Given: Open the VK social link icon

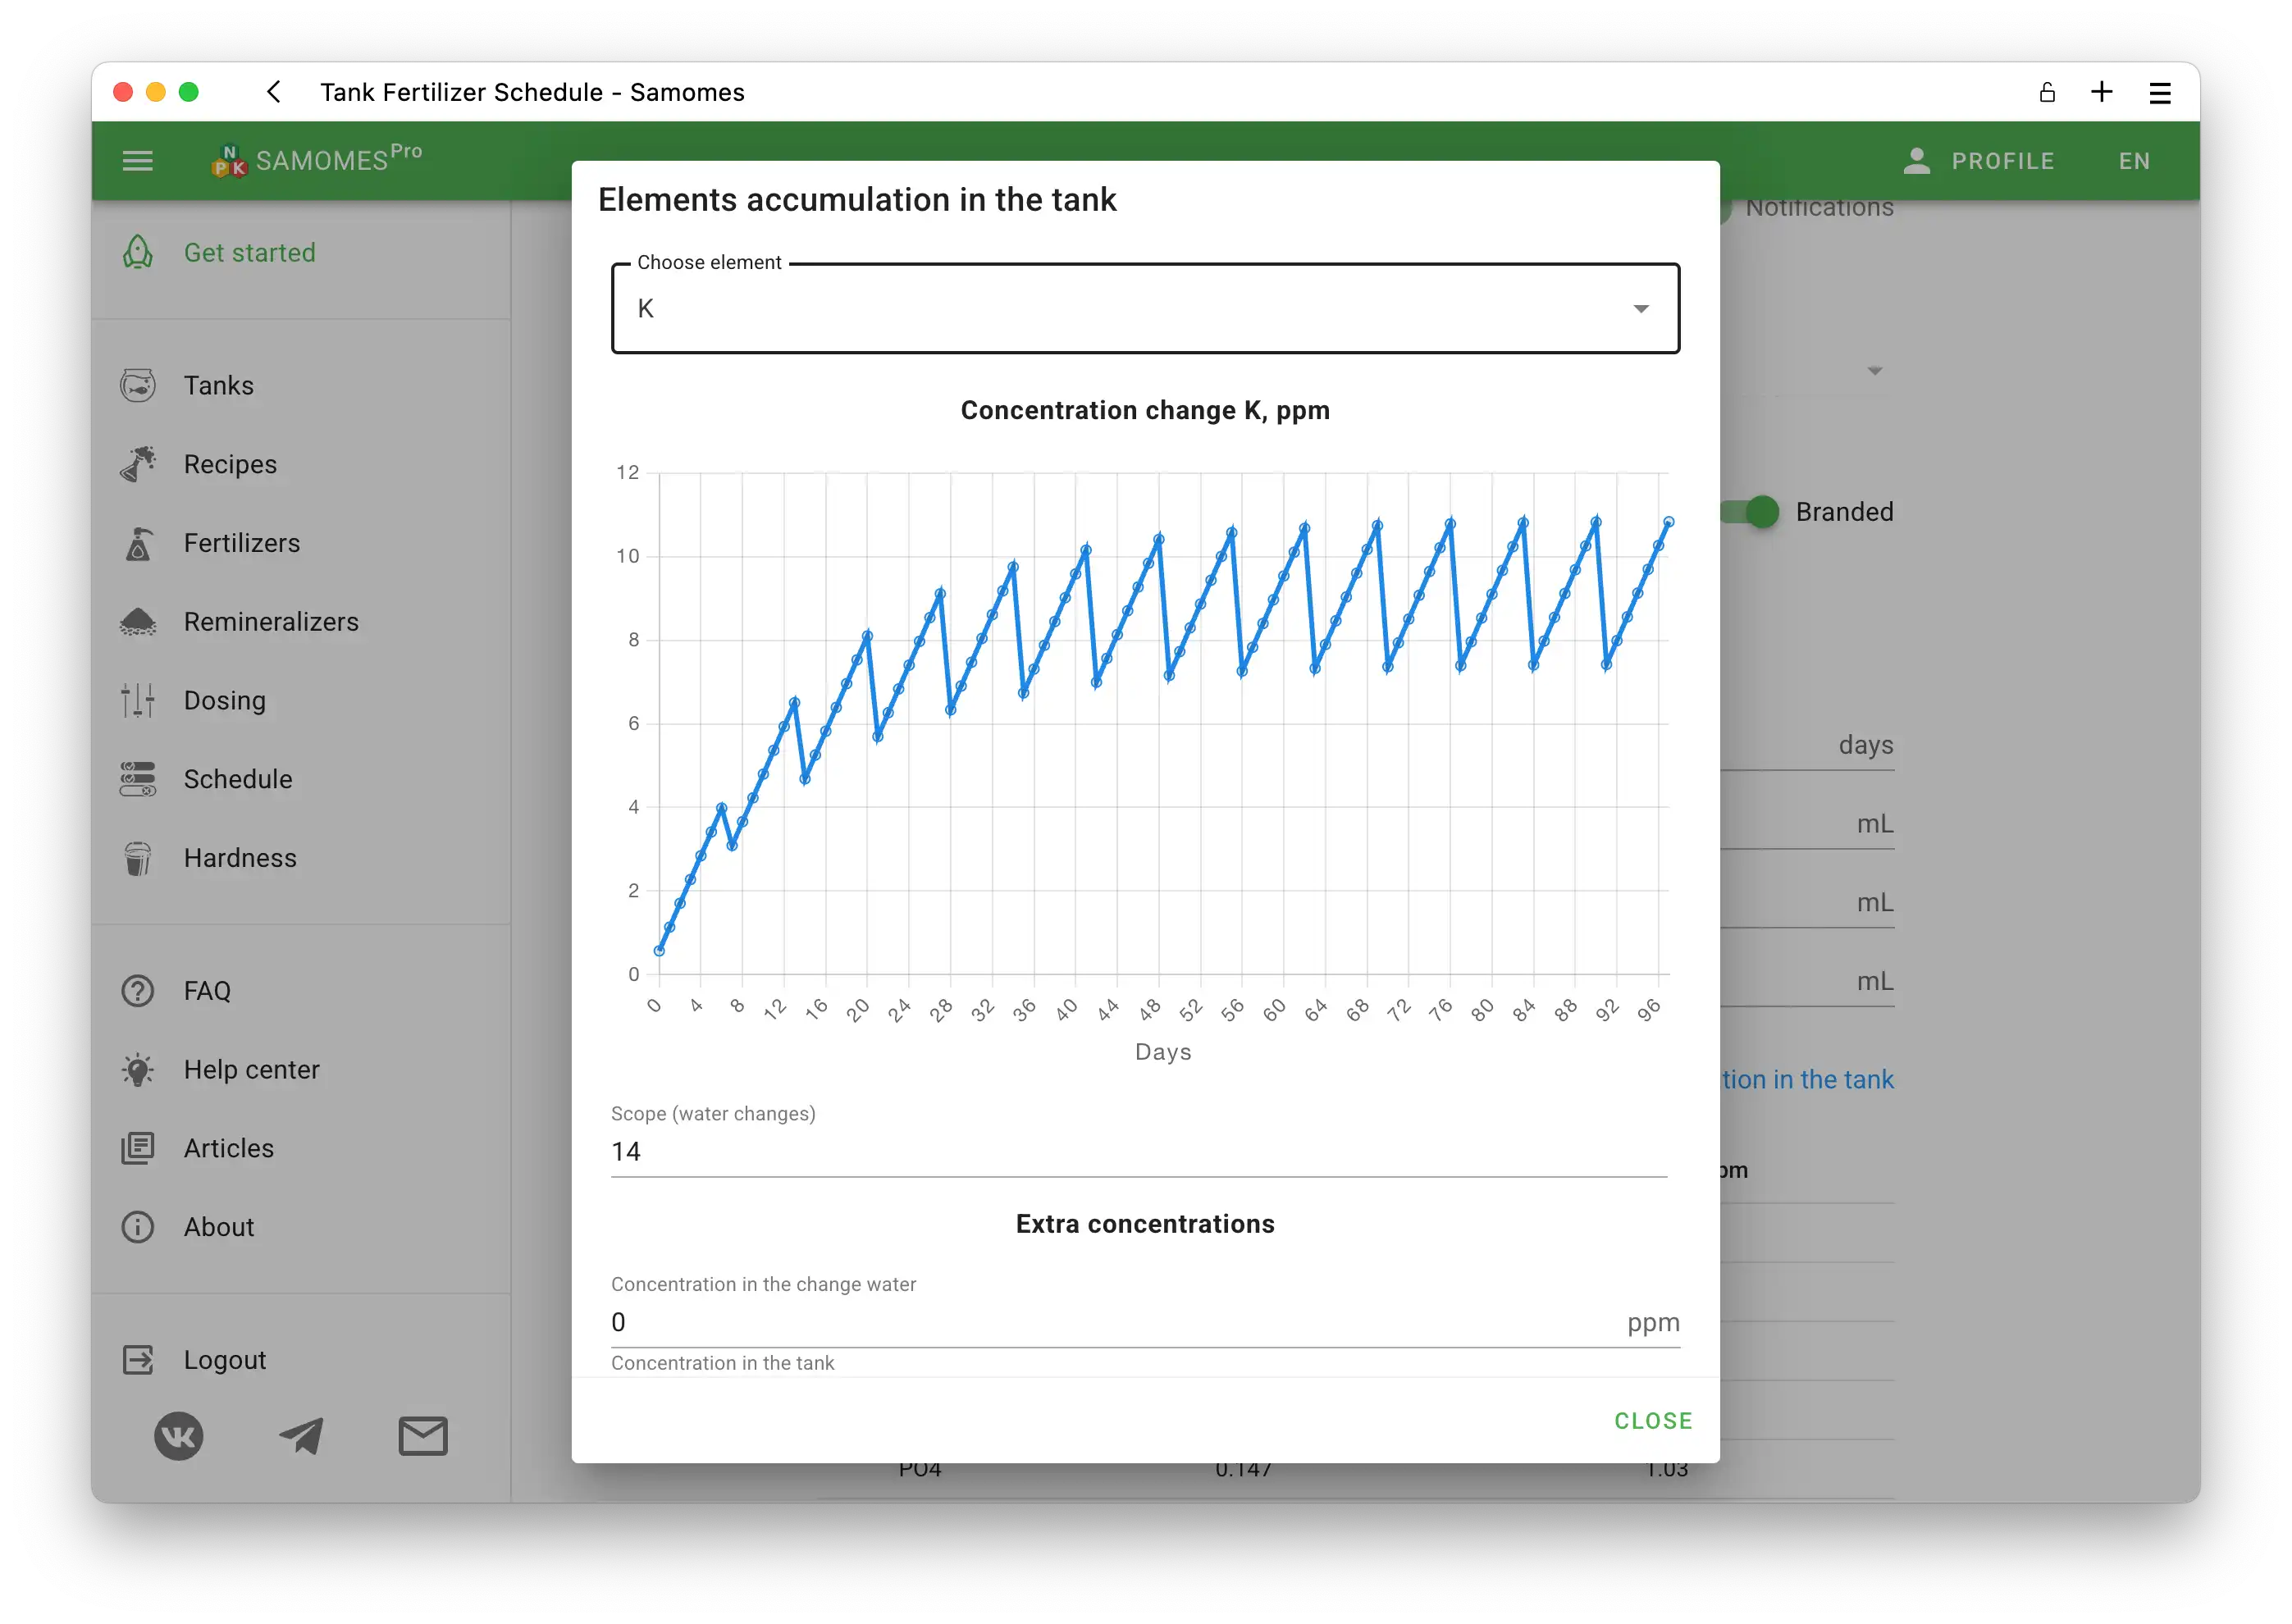Looking at the screenshot, I should (179, 1436).
